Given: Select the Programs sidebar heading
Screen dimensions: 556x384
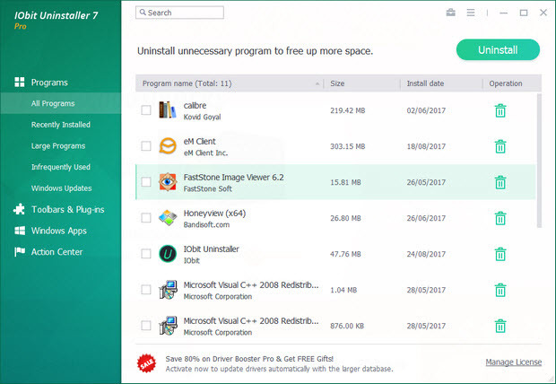Looking at the screenshot, I should tap(49, 83).
